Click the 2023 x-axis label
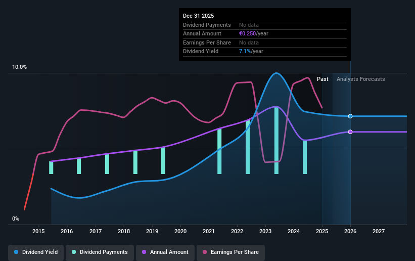This screenshot has width=415, height=261. coord(265,231)
